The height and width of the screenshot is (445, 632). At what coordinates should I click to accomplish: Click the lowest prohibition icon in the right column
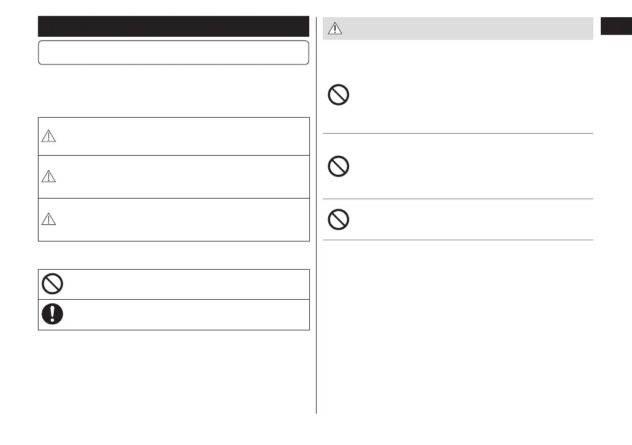point(339,219)
